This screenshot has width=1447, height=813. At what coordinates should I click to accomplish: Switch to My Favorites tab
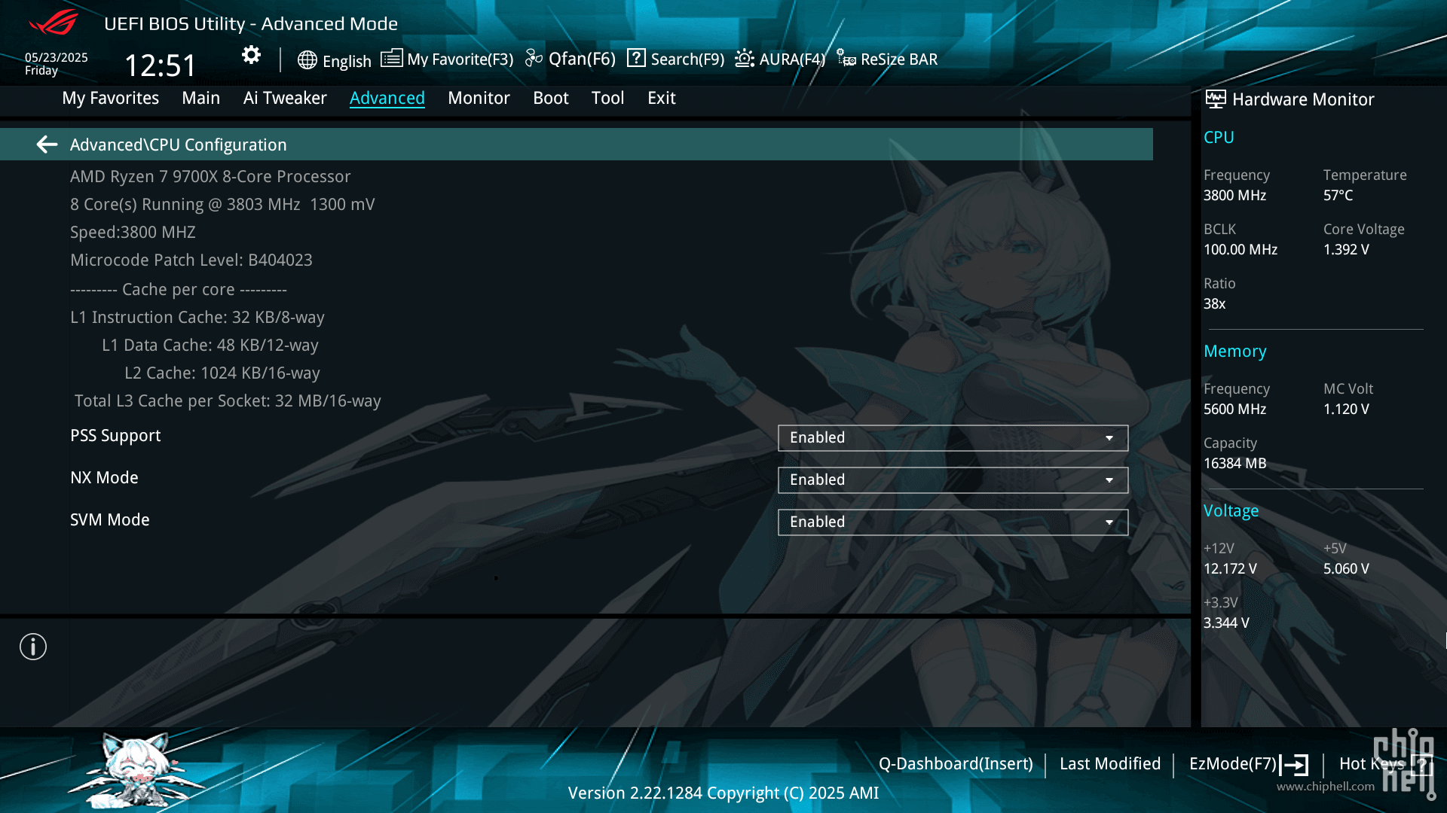pyautogui.click(x=110, y=98)
